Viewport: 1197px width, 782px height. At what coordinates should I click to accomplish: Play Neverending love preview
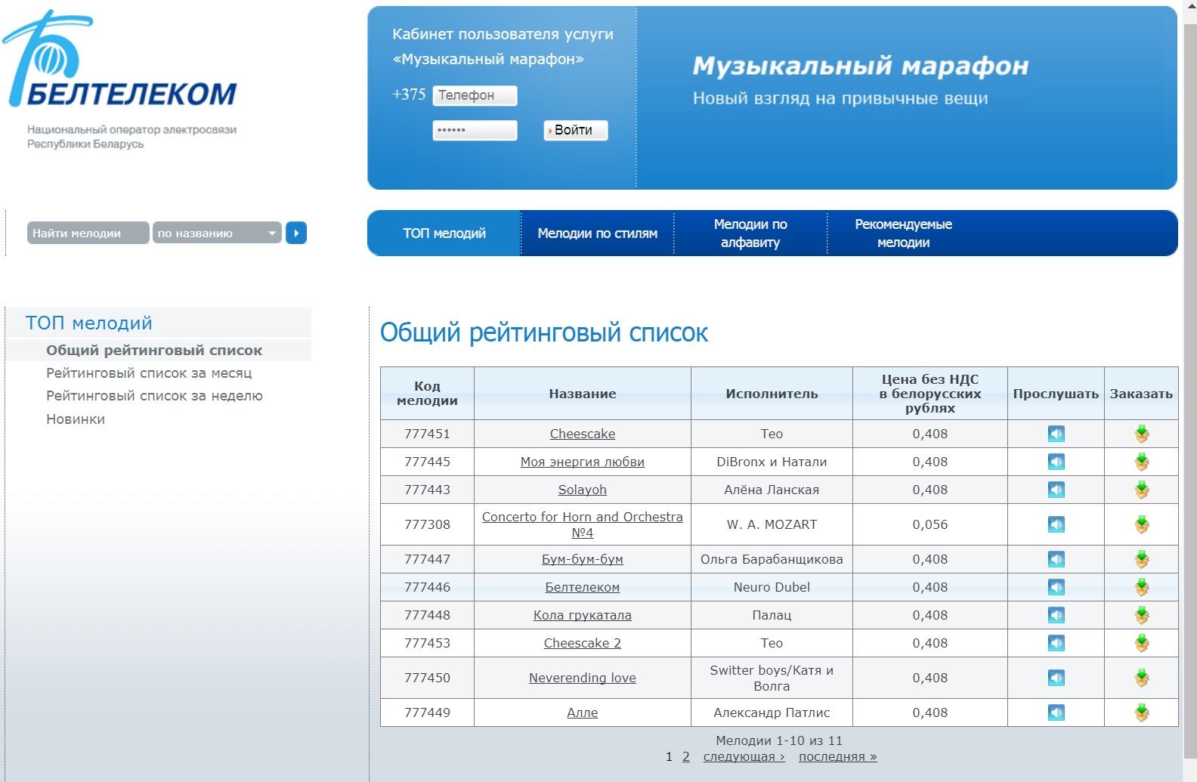(x=1056, y=678)
